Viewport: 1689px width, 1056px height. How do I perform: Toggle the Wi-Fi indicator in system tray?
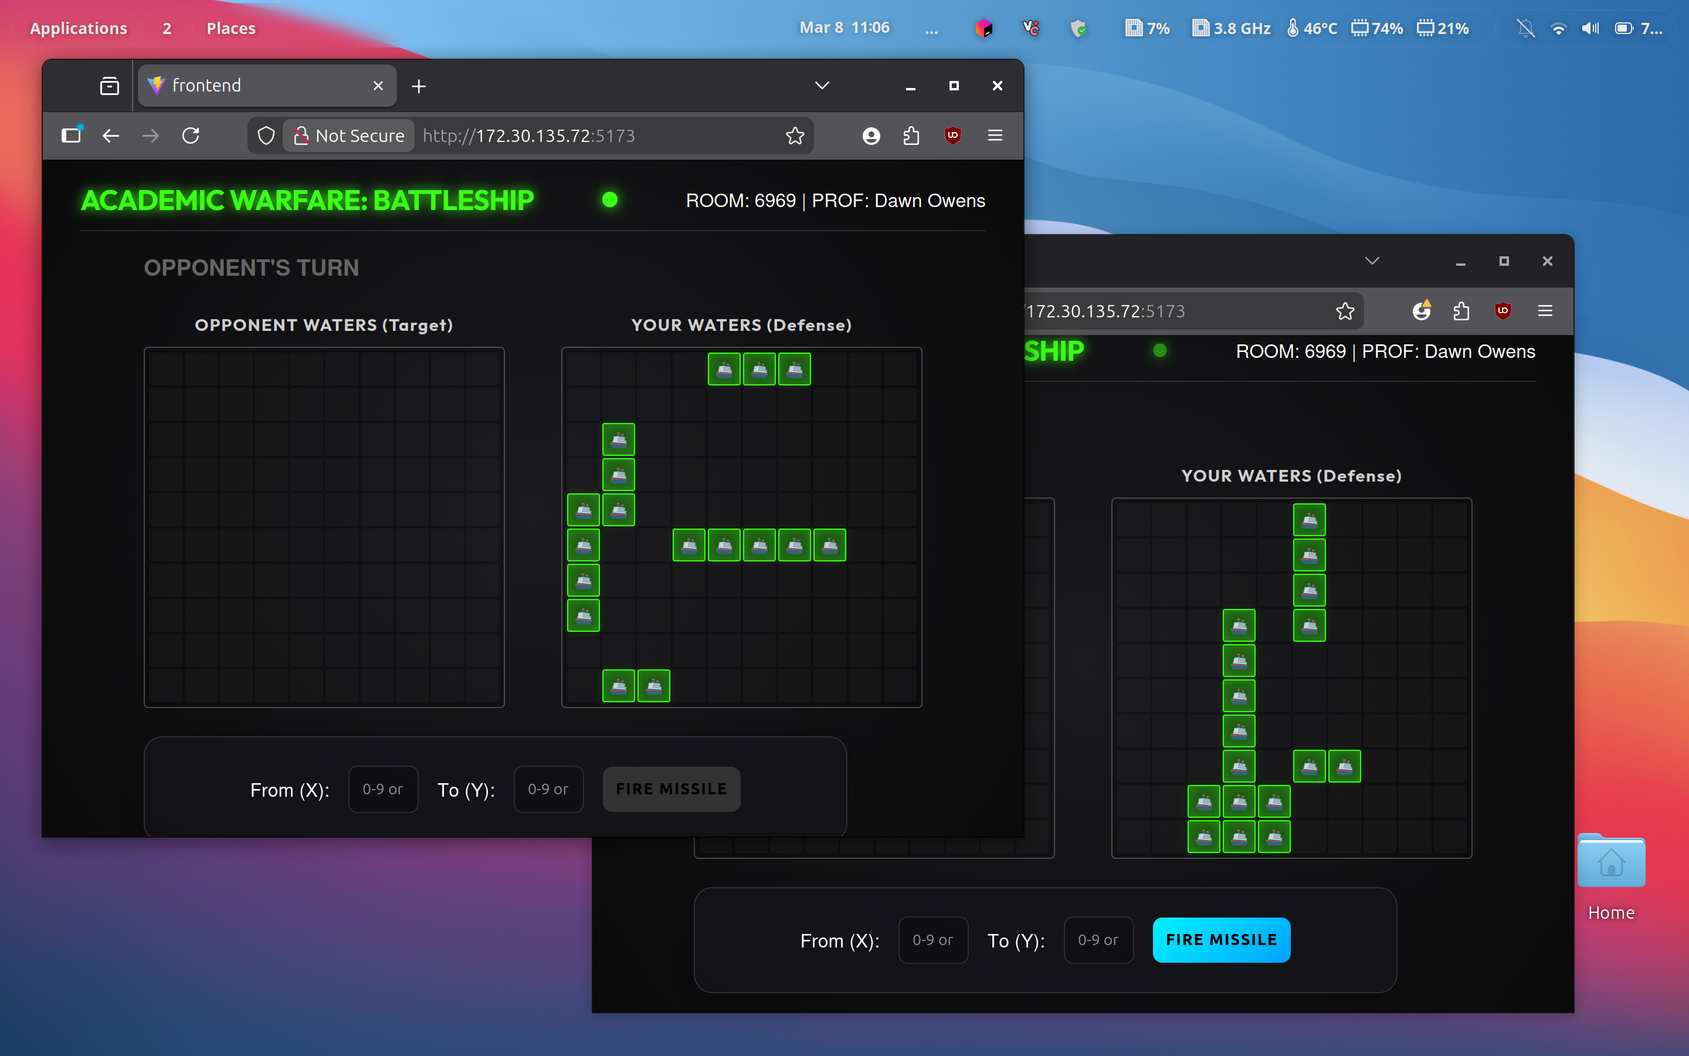point(1558,29)
